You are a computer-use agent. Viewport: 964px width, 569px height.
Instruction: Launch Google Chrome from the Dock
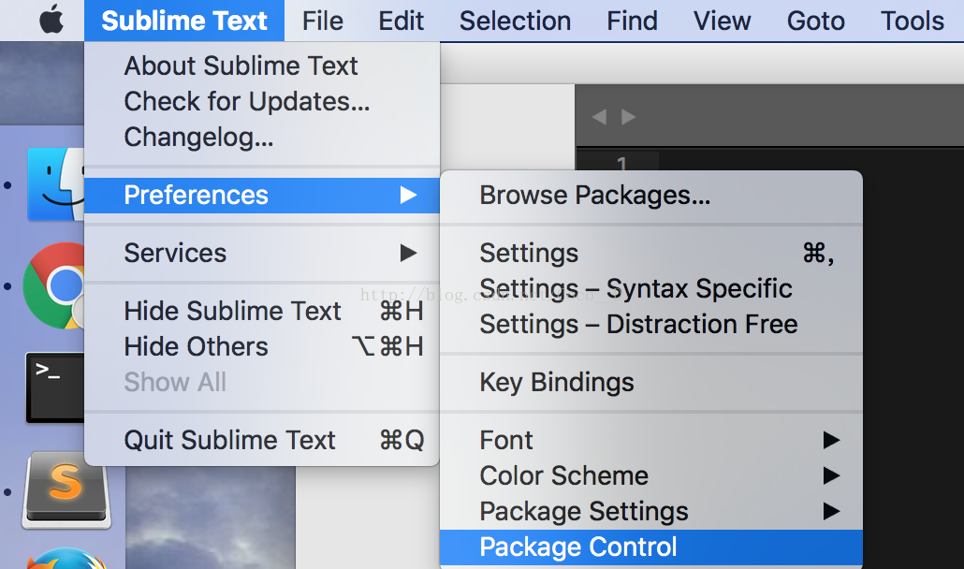tap(54, 285)
